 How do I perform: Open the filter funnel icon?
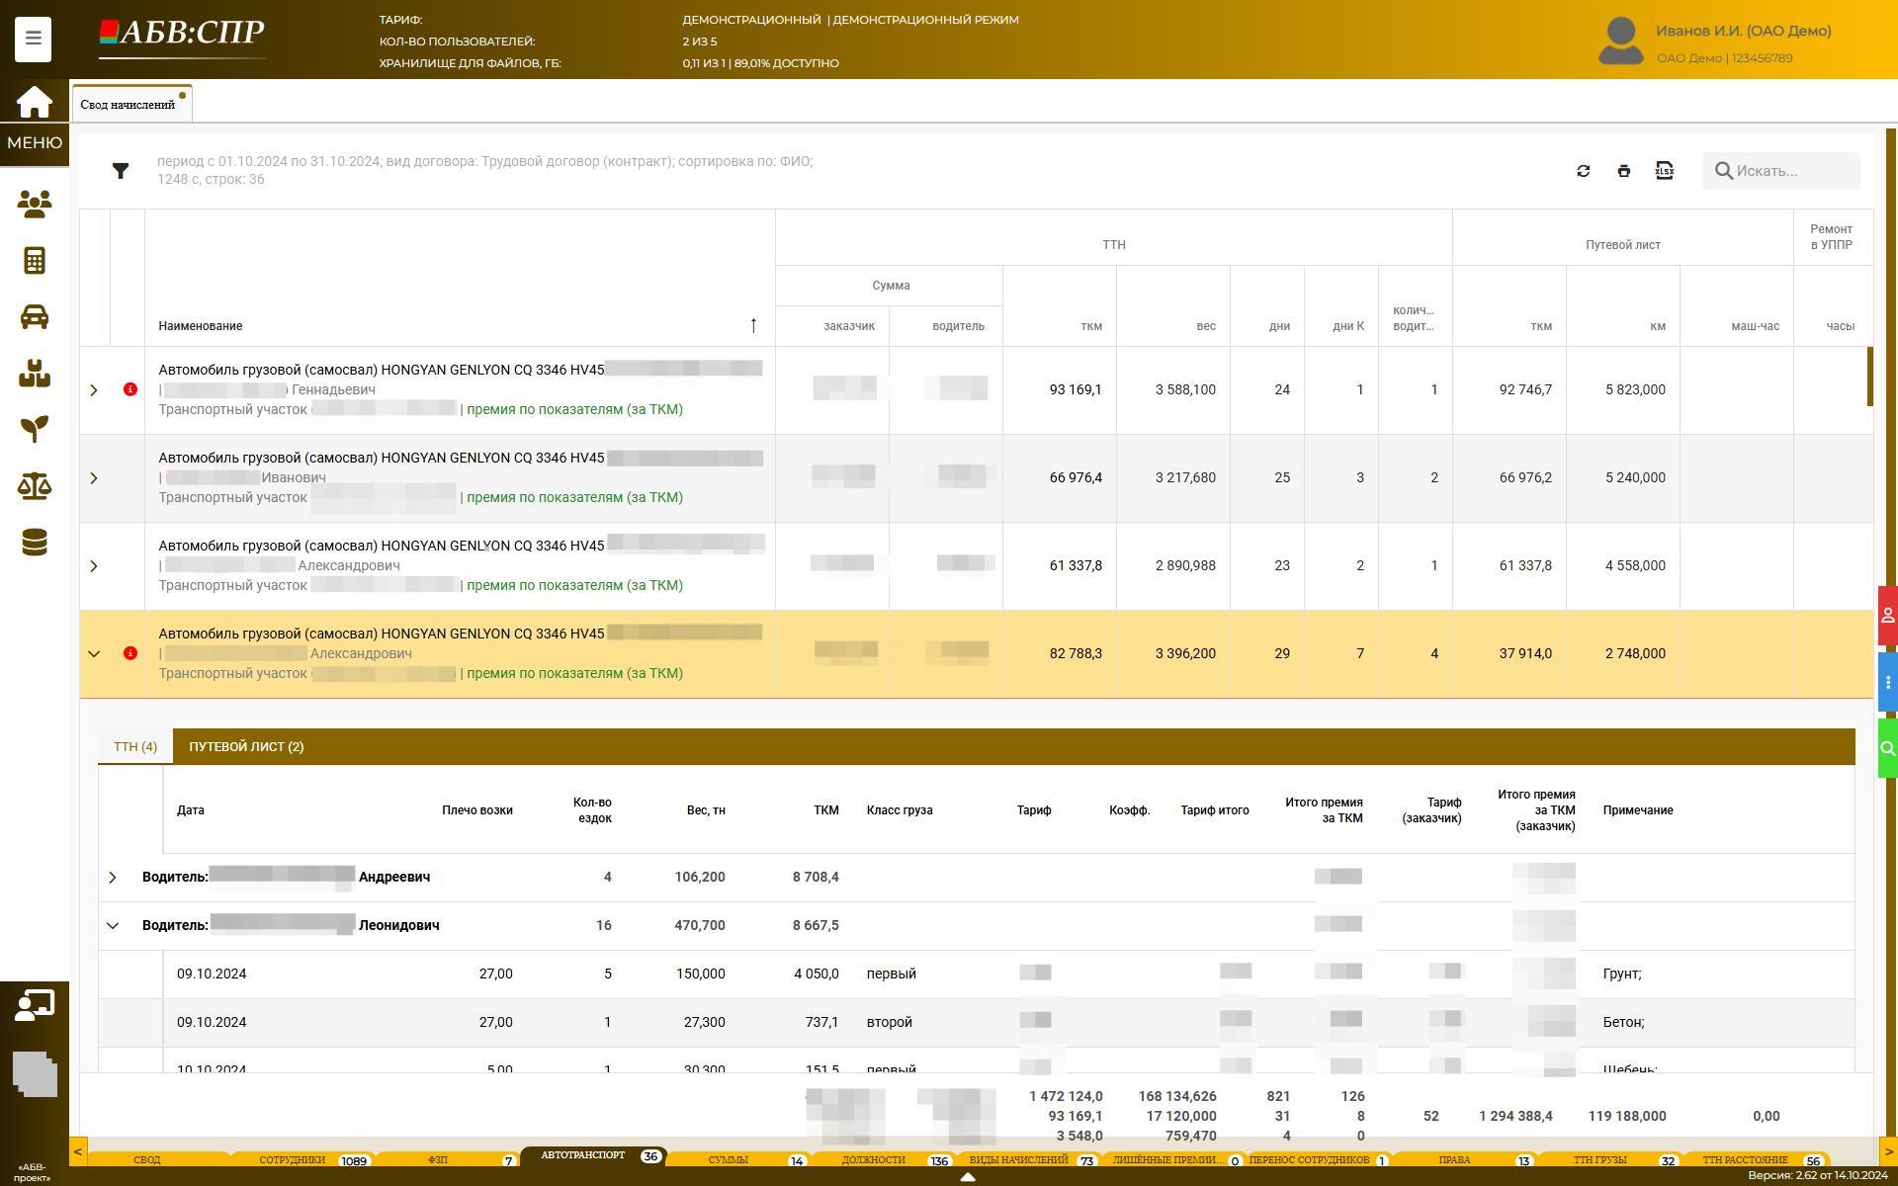121,171
